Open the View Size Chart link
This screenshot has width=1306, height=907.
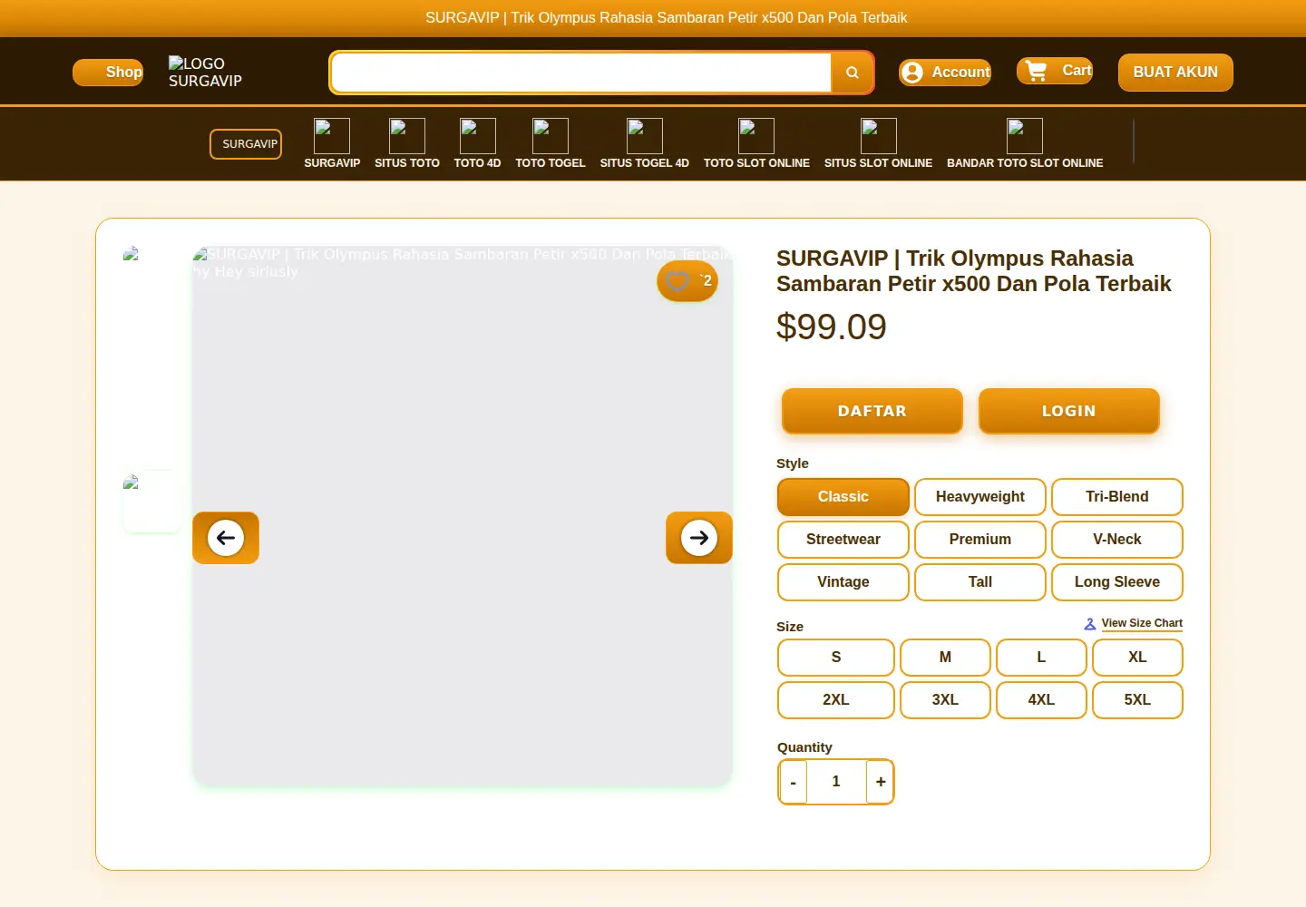[x=1142, y=623]
